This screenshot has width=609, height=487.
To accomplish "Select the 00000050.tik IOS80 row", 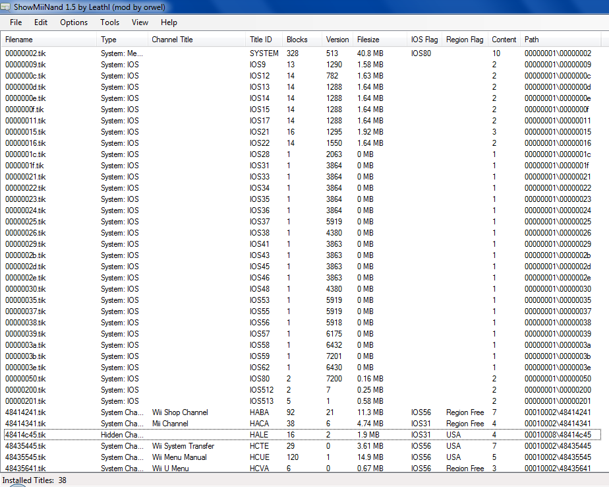I will coord(26,379).
